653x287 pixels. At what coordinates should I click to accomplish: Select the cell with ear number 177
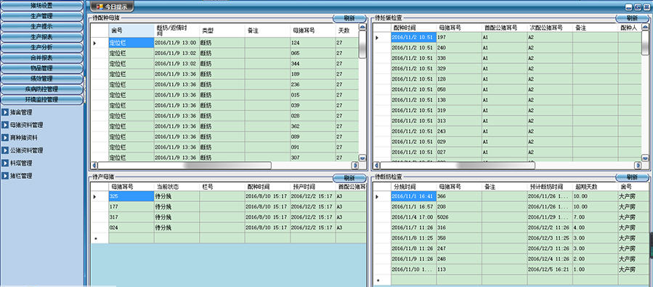coord(131,206)
